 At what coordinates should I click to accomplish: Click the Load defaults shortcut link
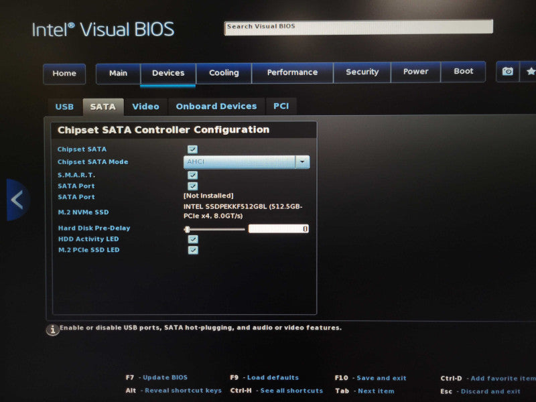click(x=273, y=377)
